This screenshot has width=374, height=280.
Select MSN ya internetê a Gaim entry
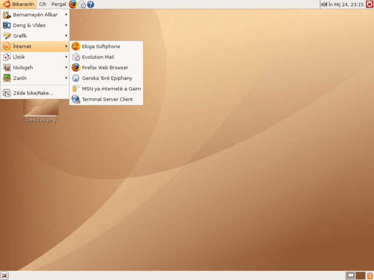(107, 89)
